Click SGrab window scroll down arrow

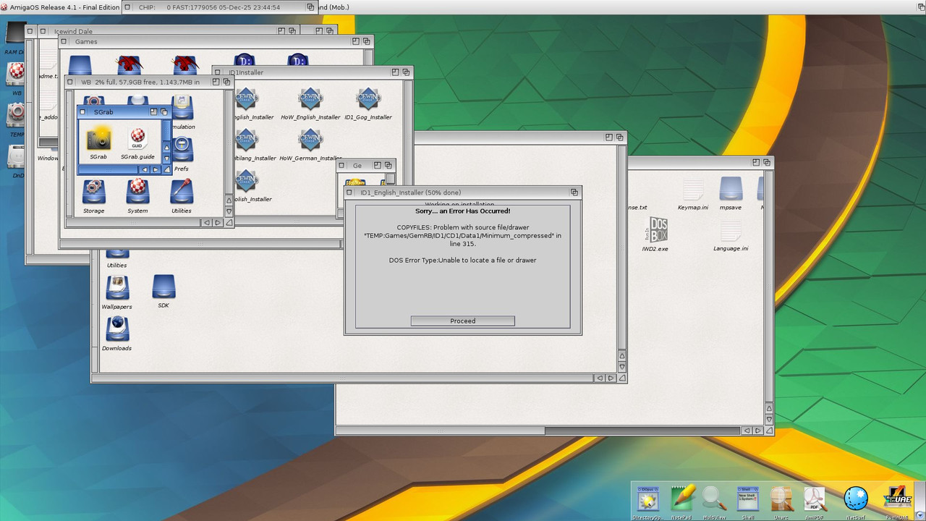coord(166,158)
